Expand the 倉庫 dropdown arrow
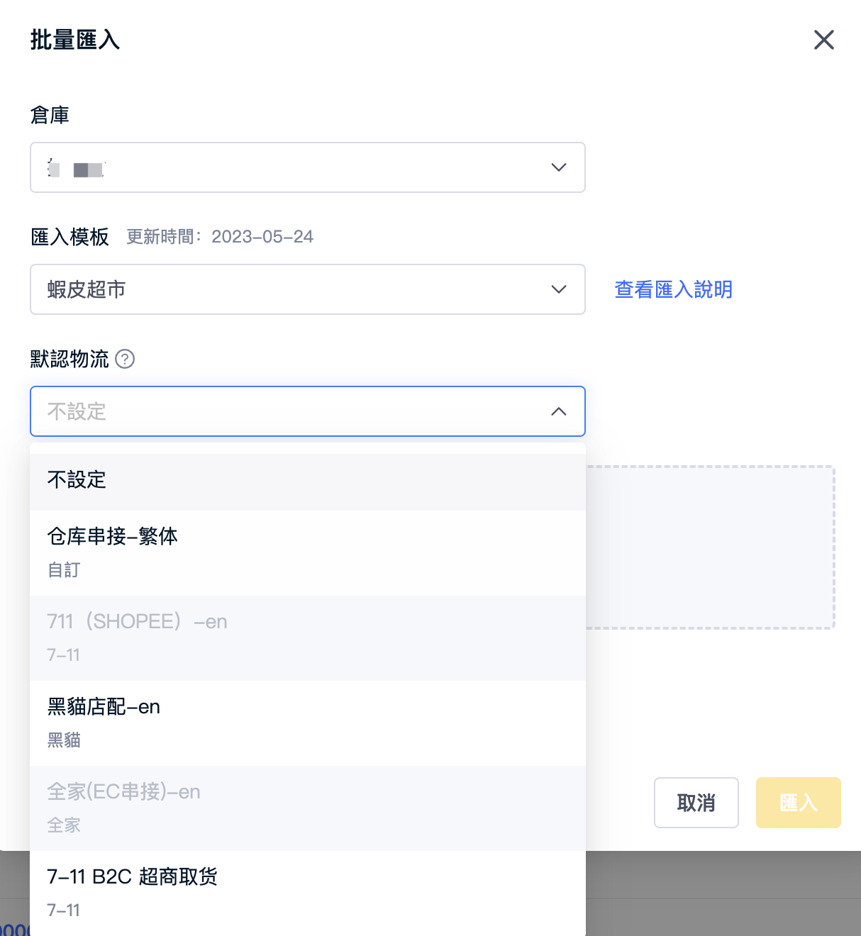The width and height of the screenshot is (861, 936). (x=559, y=167)
